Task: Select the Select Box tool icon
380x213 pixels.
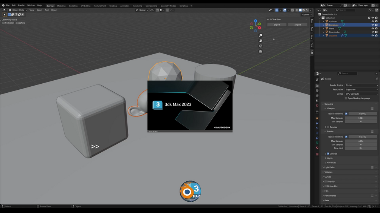Action: coord(5,14)
